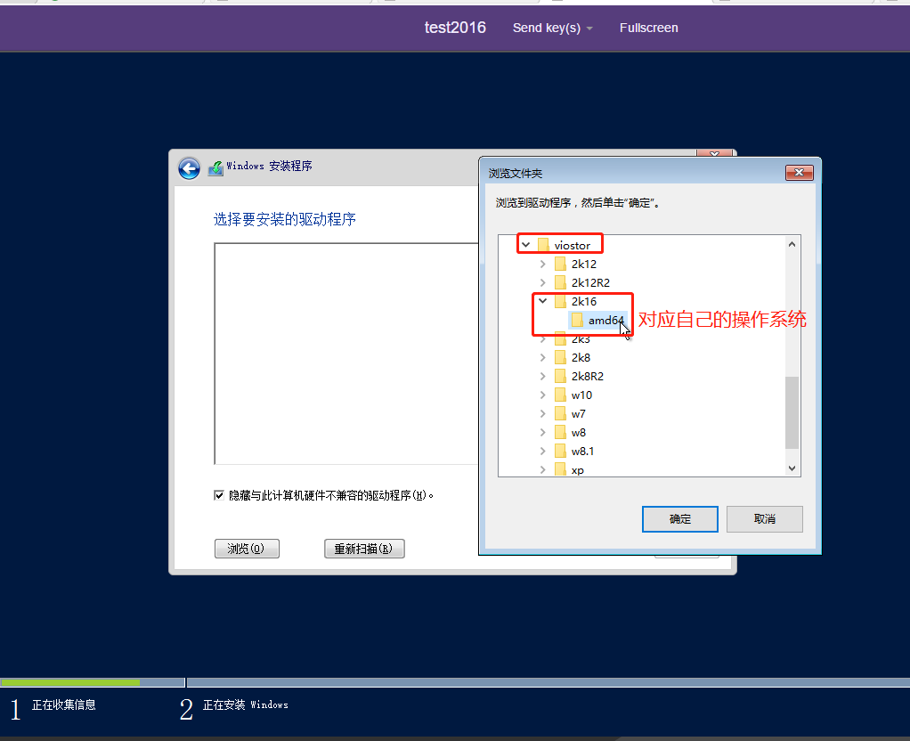This screenshot has height=741, width=910.
Task: Close the 浏览文件夹 dialog
Action: (800, 173)
